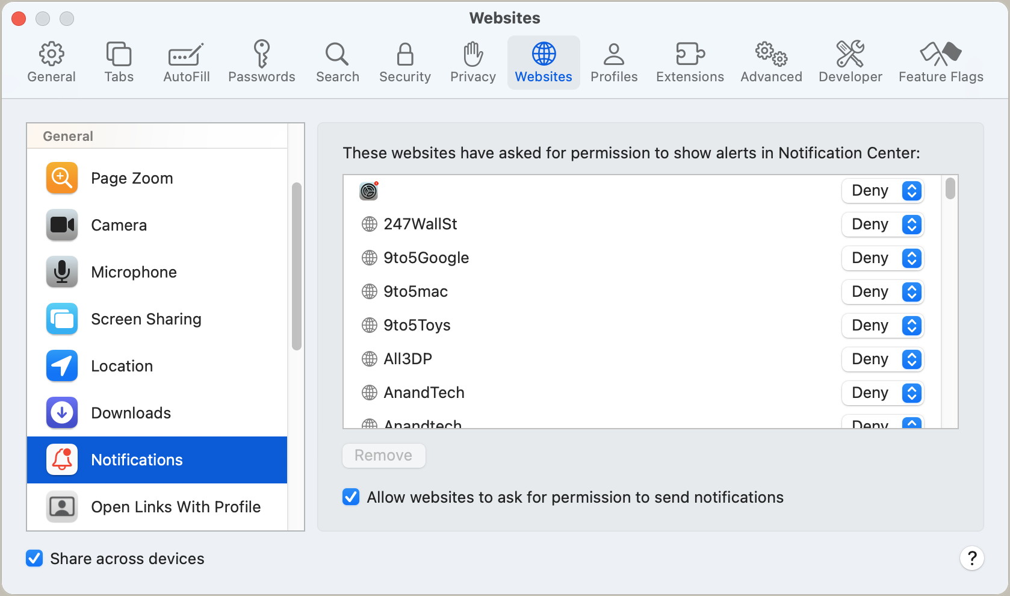Select the Downloads sidebar item
1010x596 pixels.
click(x=157, y=413)
